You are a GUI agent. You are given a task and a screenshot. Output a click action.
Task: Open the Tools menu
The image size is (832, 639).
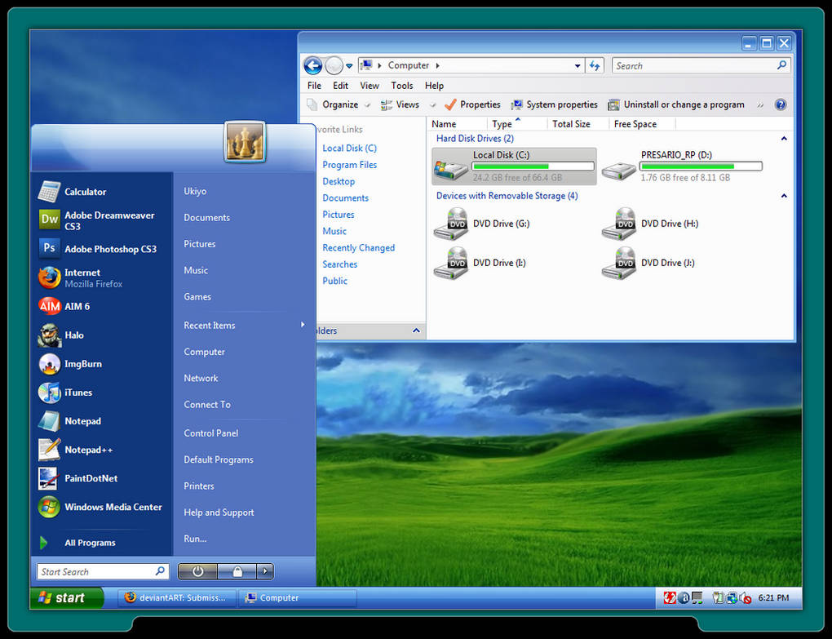click(x=401, y=86)
